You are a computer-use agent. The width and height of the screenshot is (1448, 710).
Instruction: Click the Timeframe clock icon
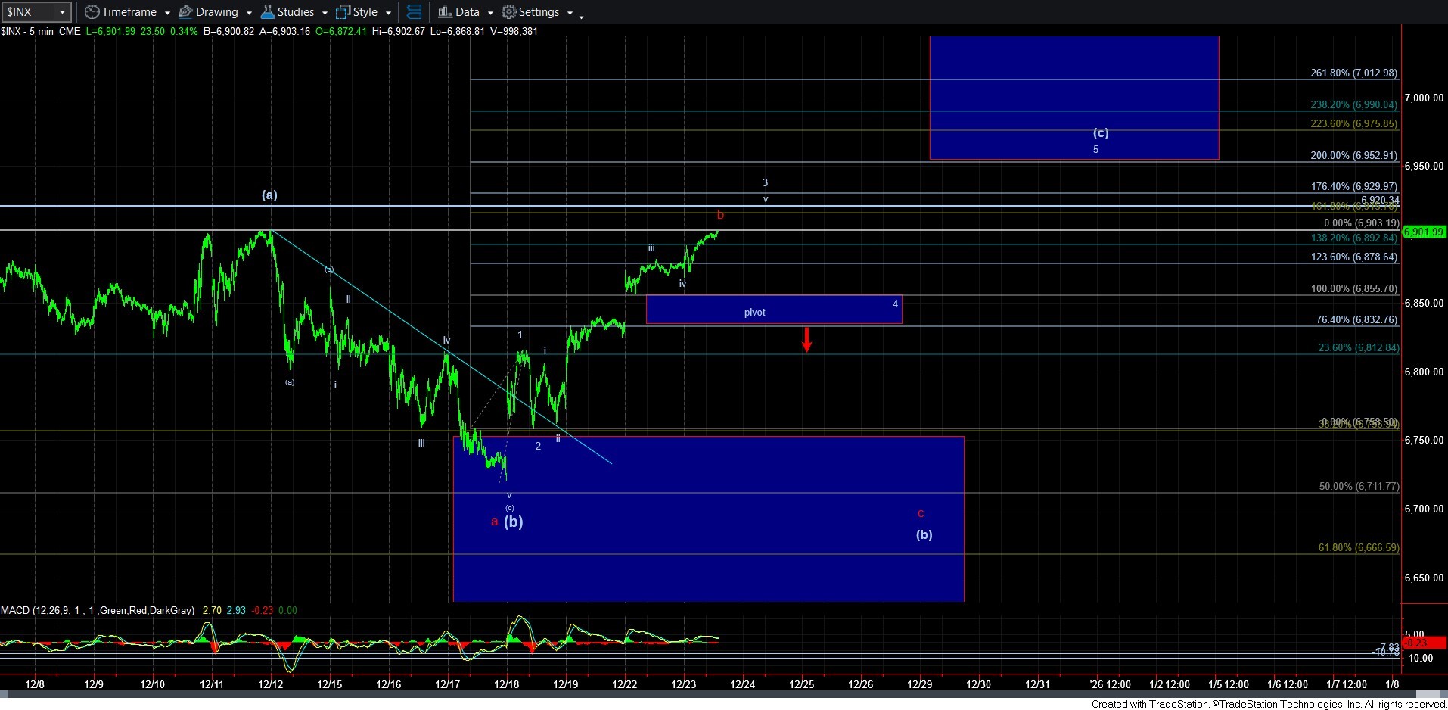[92, 12]
